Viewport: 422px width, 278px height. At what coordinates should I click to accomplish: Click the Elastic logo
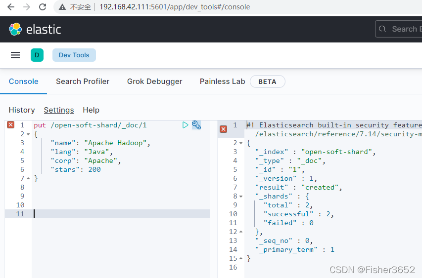pyautogui.click(x=35, y=29)
